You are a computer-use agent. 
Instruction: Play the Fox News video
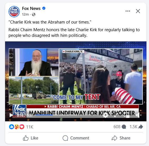11,115
